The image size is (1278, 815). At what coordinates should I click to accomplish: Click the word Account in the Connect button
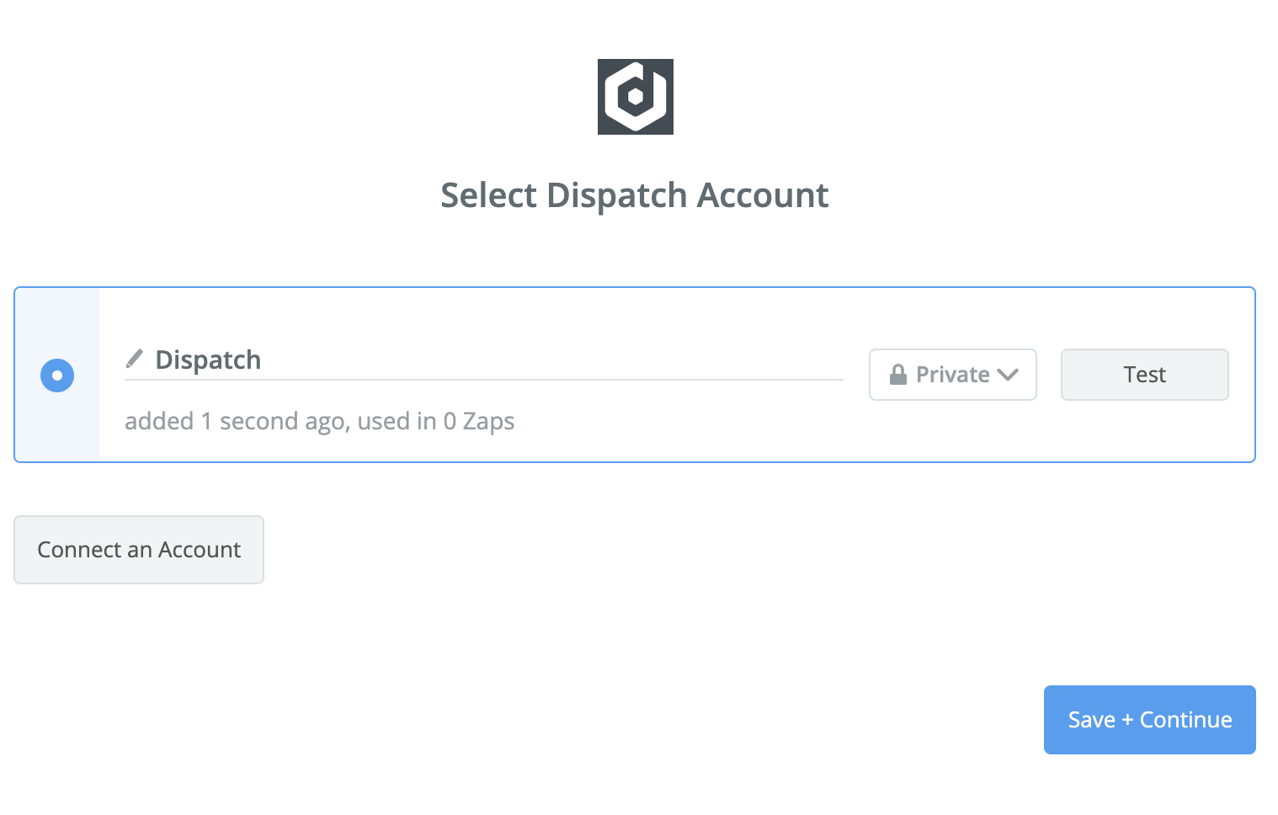[x=200, y=550]
